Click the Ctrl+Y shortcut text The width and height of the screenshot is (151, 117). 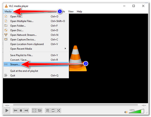coord(54,55)
